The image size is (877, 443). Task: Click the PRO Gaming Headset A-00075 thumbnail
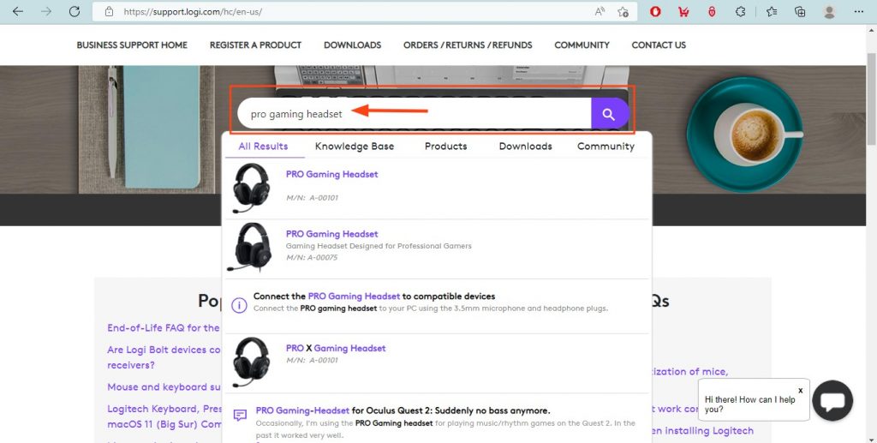pos(252,247)
